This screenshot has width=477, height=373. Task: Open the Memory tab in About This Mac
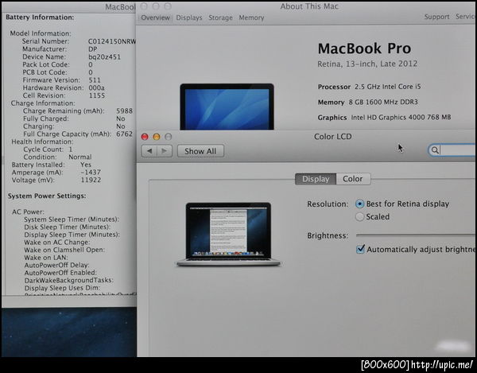click(251, 17)
